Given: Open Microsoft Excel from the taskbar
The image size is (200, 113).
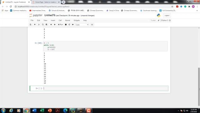Looking at the screenshot, I should pos(42,110).
